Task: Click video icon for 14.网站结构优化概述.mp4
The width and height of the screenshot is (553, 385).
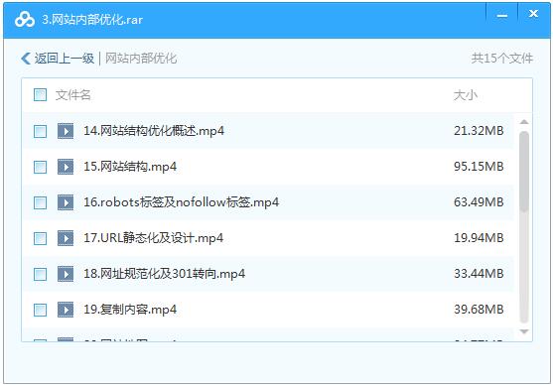Action: pos(66,131)
